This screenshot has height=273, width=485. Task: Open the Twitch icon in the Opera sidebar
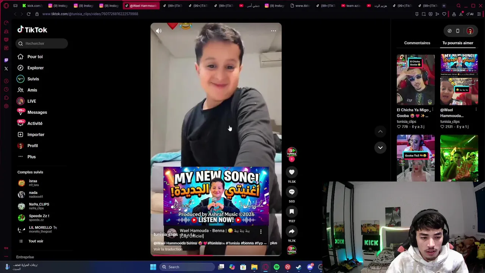click(x=6, y=60)
